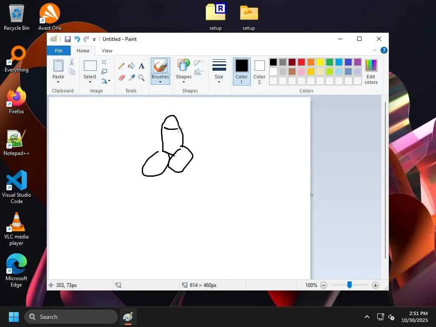Select the Text tool
Image resolution: width=436 pixels, height=327 pixels.
(x=141, y=66)
